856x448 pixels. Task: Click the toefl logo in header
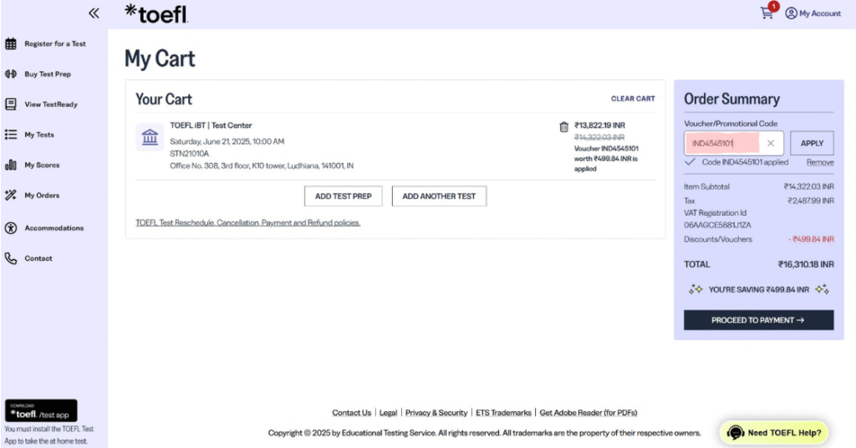click(156, 13)
